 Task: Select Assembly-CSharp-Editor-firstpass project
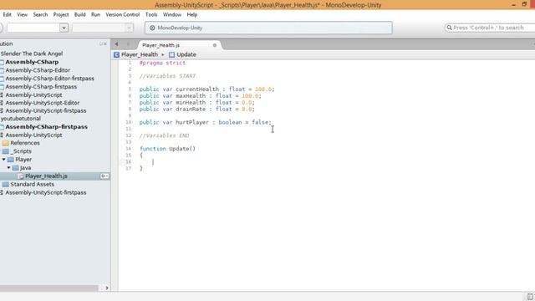(50, 78)
